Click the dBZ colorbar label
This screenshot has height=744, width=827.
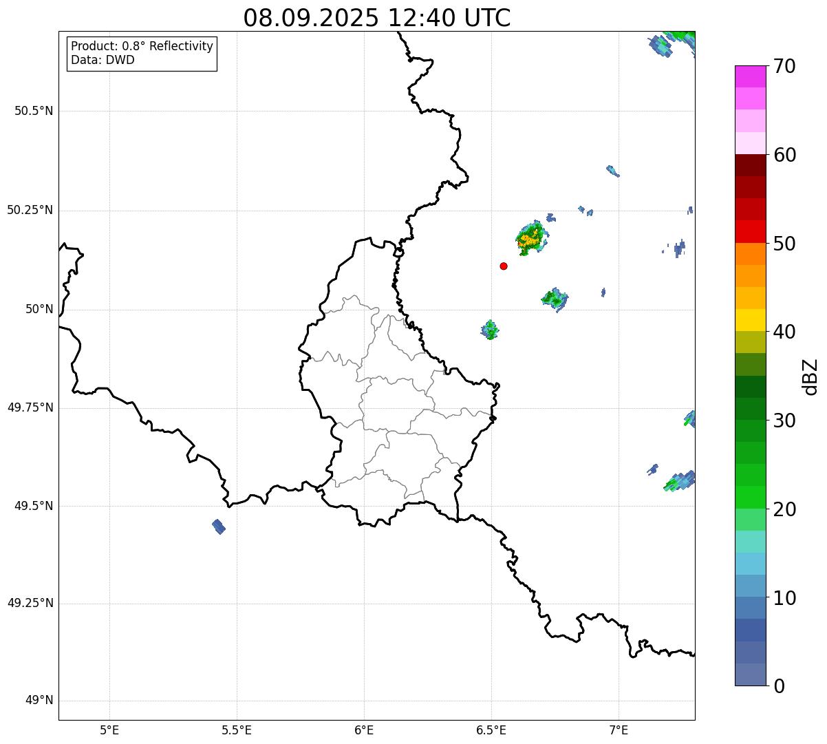pyautogui.click(x=810, y=376)
